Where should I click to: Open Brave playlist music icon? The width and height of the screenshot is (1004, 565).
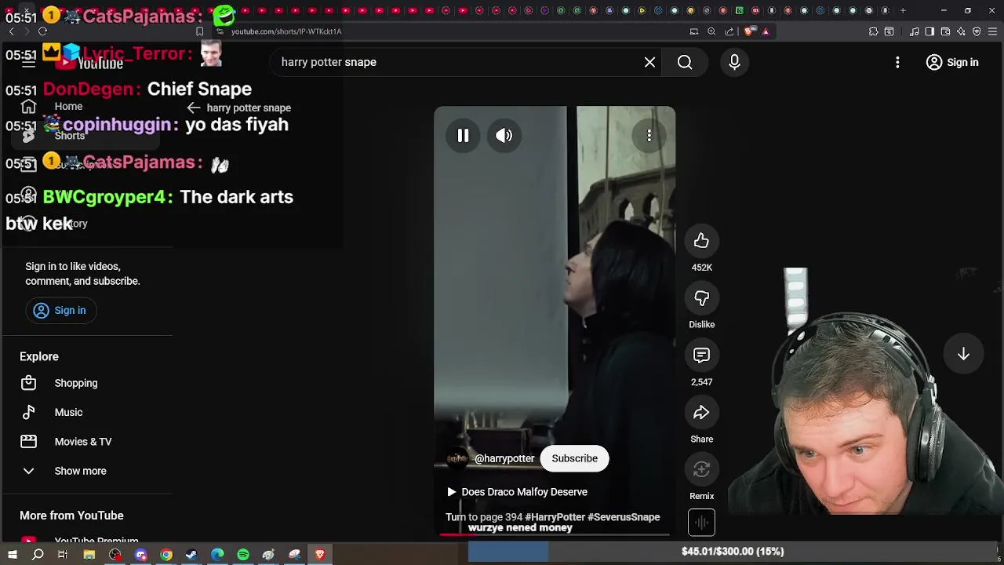(x=915, y=31)
